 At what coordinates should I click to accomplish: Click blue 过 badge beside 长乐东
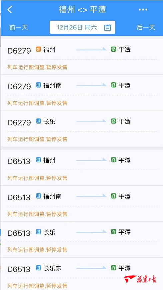pyautogui.click(x=38, y=268)
